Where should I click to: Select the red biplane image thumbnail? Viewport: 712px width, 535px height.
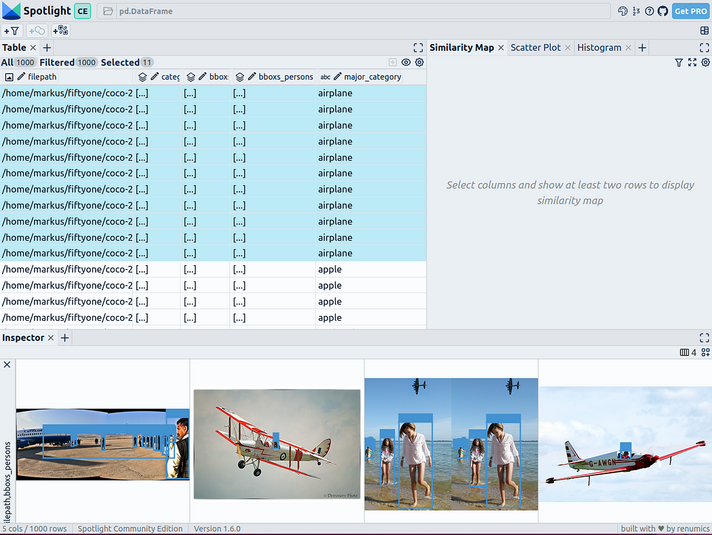pyautogui.click(x=277, y=444)
